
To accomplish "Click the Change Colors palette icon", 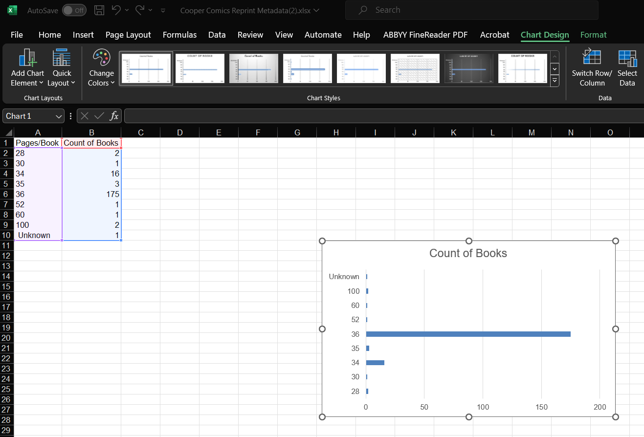I will (x=101, y=58).
